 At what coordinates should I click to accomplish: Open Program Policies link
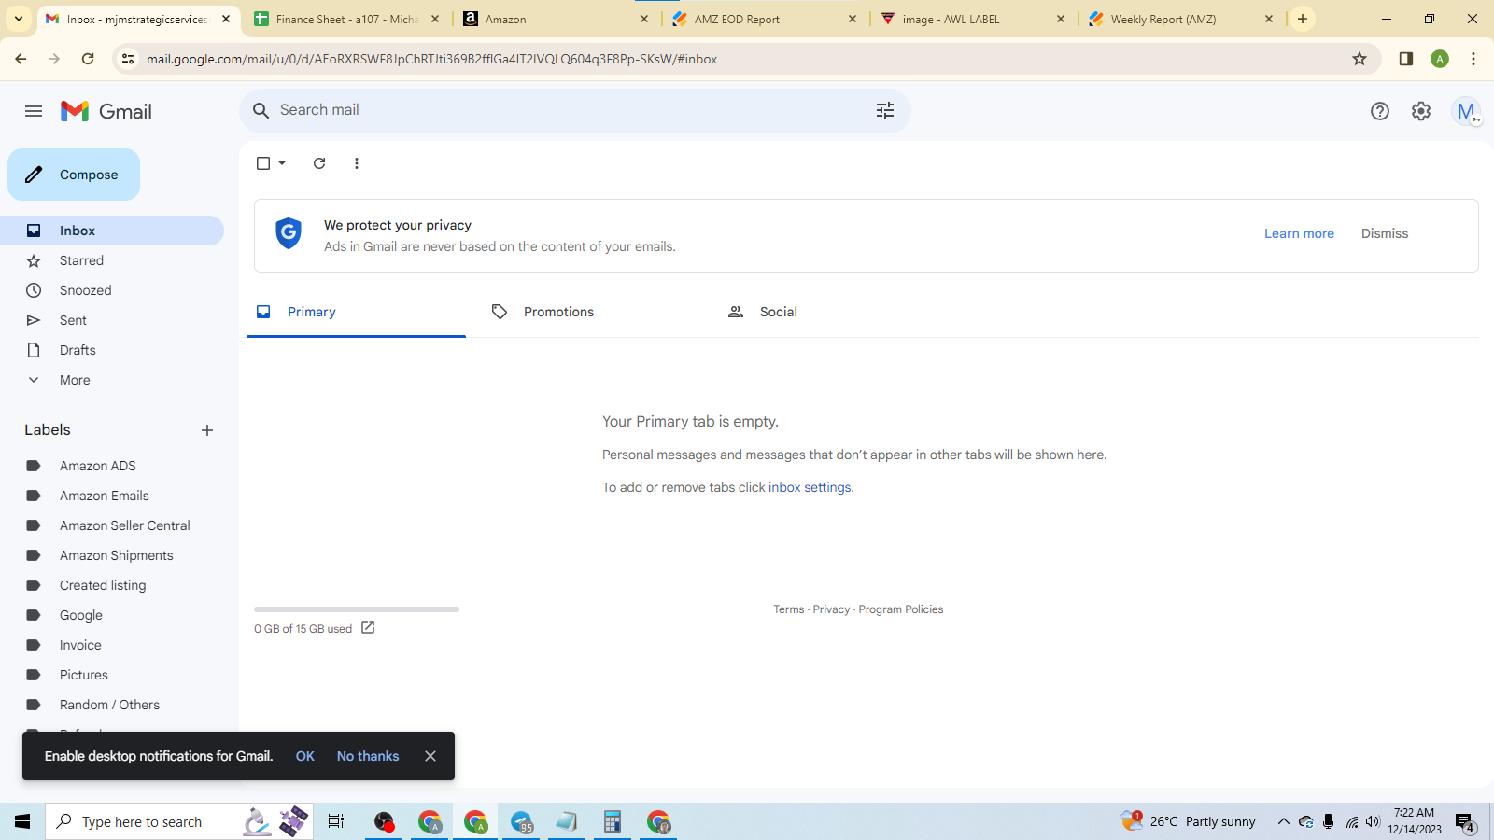pyautogui.click(x=901, y=609)
